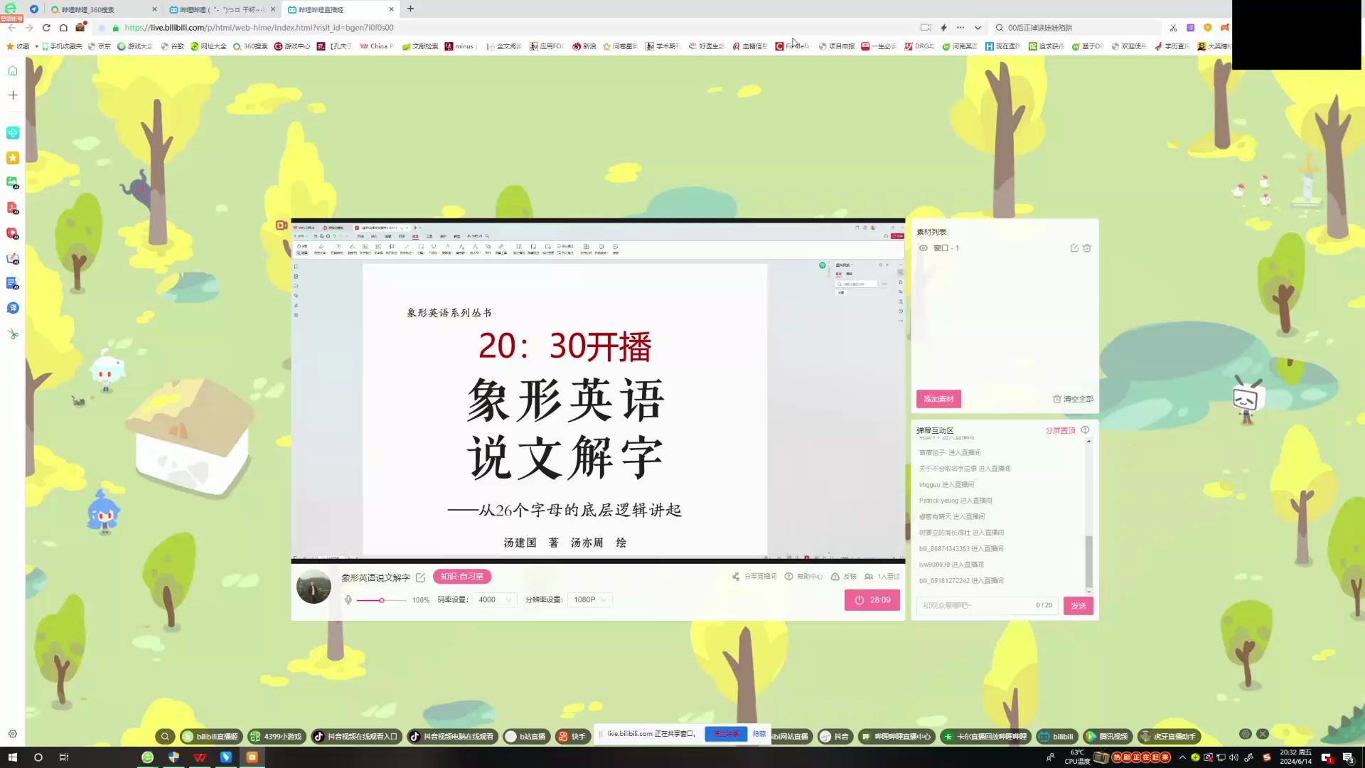
Task: Open Task View on taskbar
Action: [x=63, y=757]
